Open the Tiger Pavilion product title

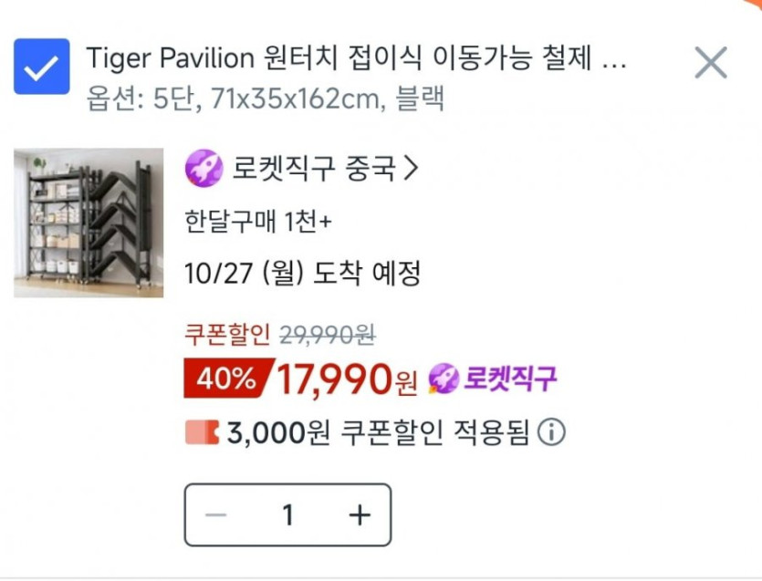point(357,58)
